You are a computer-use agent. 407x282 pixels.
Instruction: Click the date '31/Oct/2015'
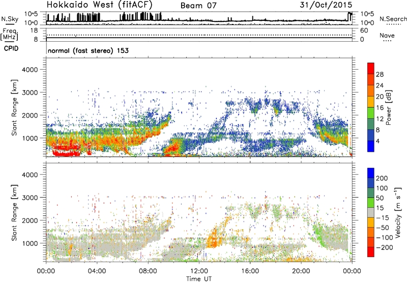[x=326, y=5]
